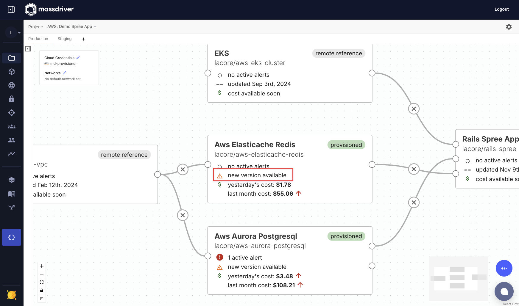519x306 pixels.
Task: Click the md-provisioner credential
Action: 63,64
